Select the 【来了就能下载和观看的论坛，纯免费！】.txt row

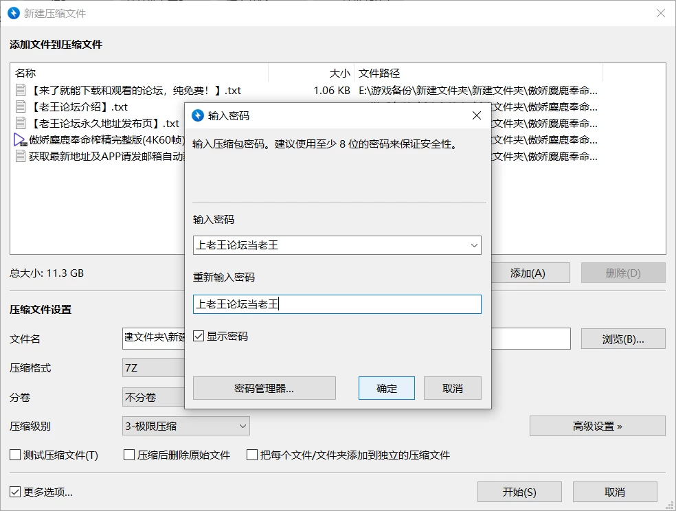(x=306, y=90)
